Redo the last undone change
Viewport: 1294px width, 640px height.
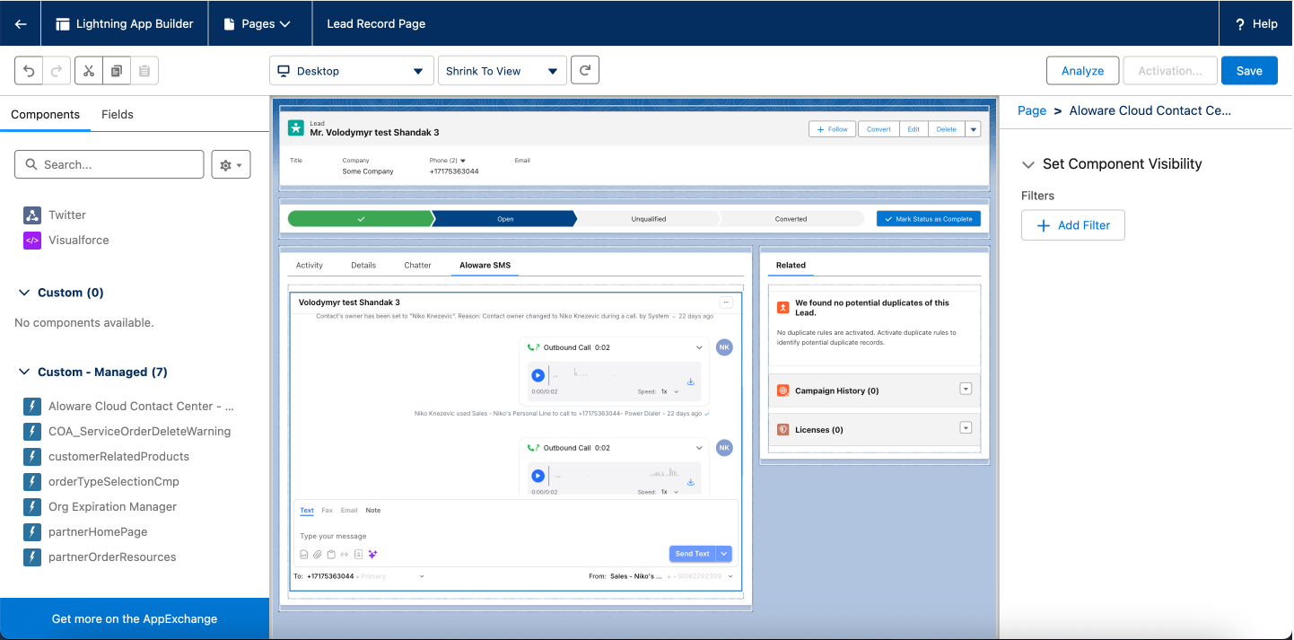click(x=56, y=71)
